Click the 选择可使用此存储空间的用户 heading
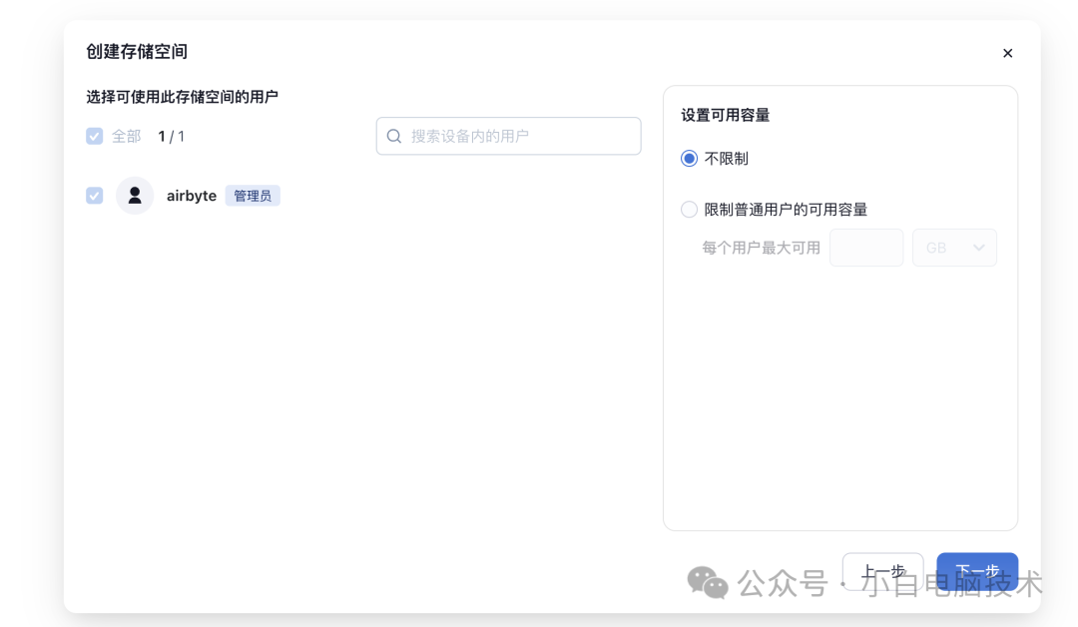1078x627 pixels. (x=183, y=96)
